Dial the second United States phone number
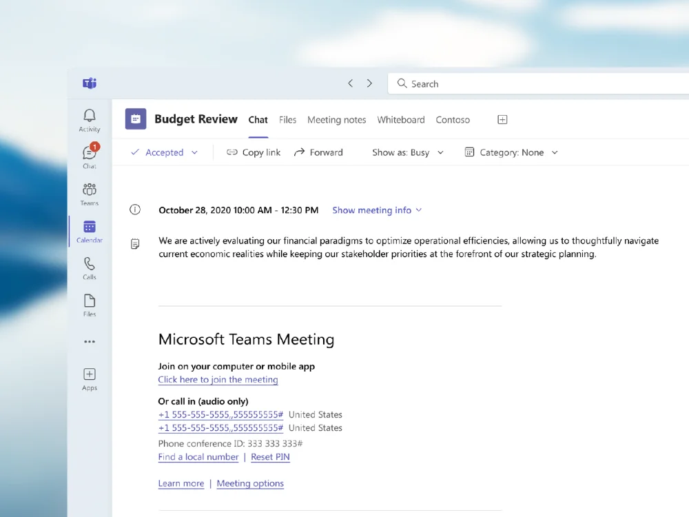This screenshot has width=689, height=517. click(220, 428)
